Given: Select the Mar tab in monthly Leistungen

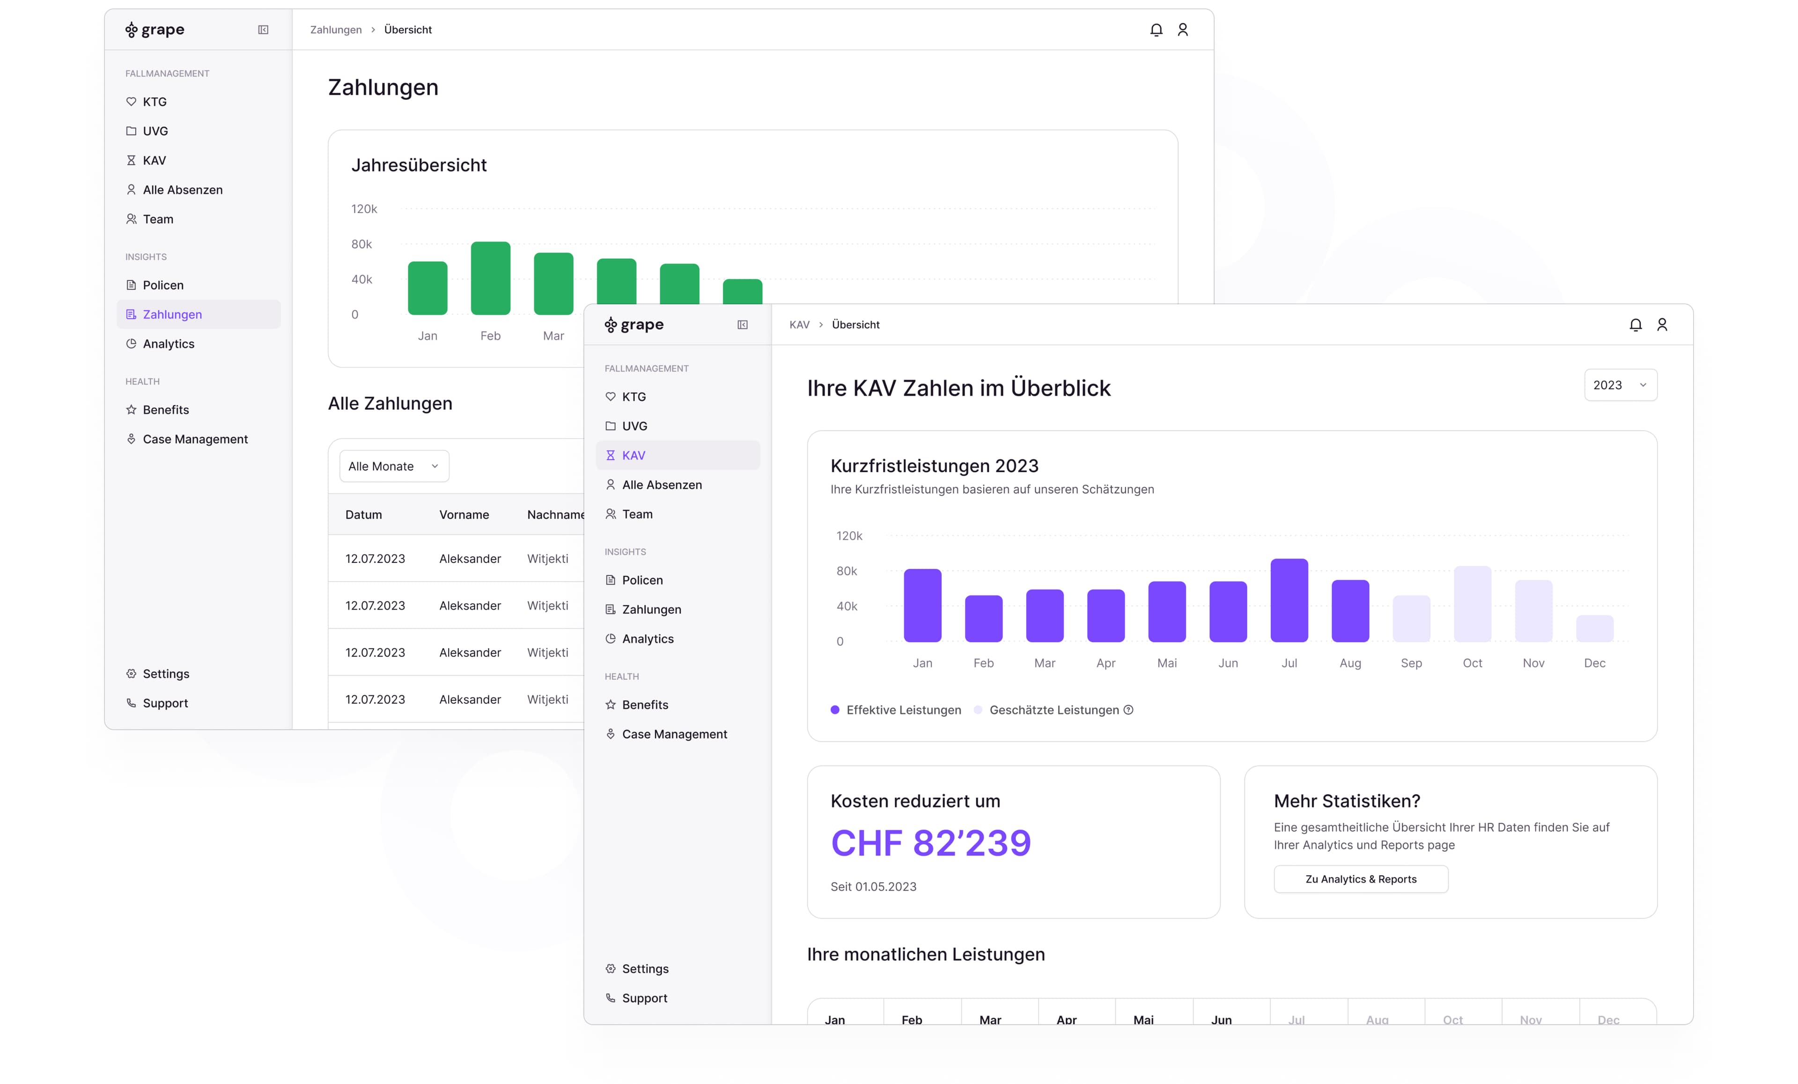Looking at the screenshot, I should tap(989, 1019).
